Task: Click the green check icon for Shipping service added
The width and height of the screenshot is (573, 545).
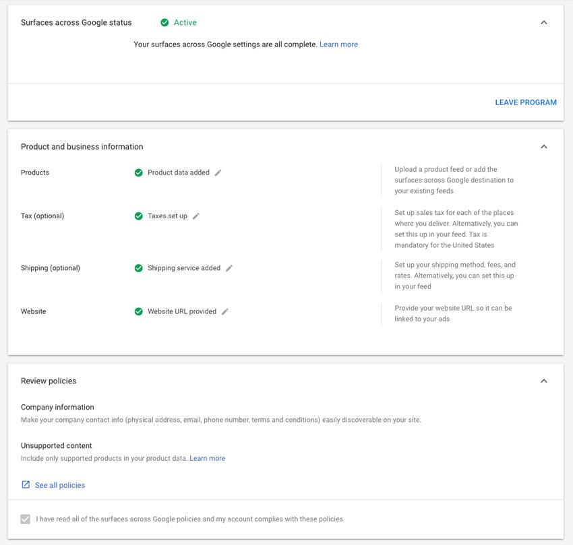Action: pos(138,268)
